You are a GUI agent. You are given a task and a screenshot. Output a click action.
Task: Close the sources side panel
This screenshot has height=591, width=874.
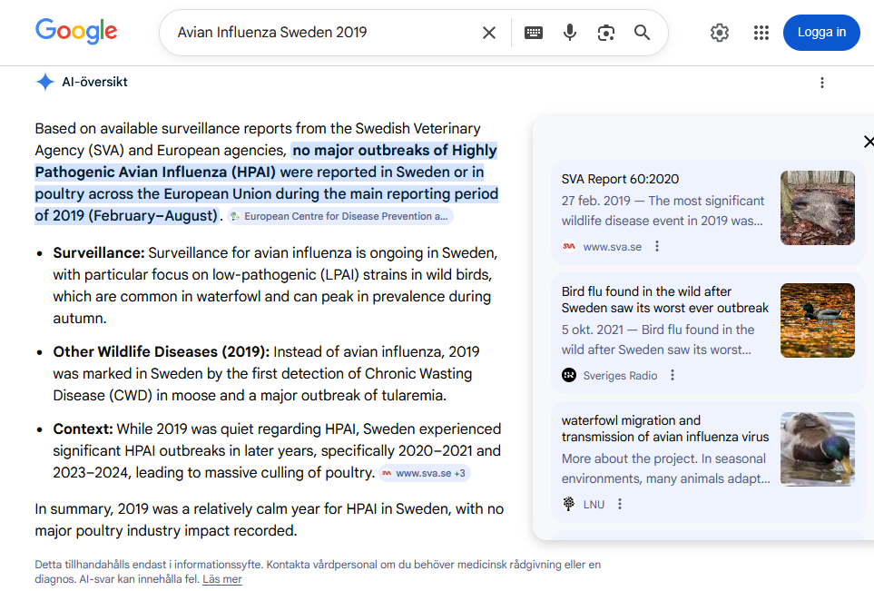869,142
